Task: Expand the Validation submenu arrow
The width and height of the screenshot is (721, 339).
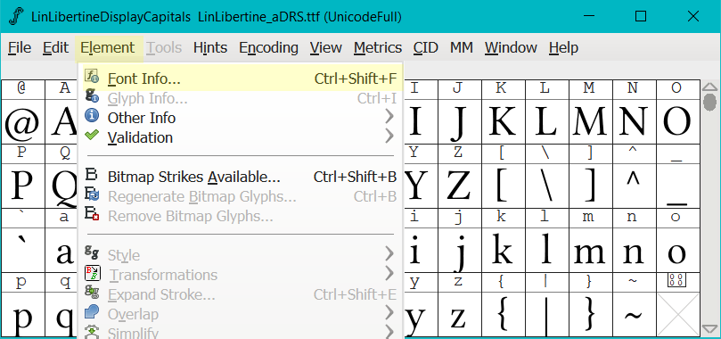Action: [x=390, y=136]
